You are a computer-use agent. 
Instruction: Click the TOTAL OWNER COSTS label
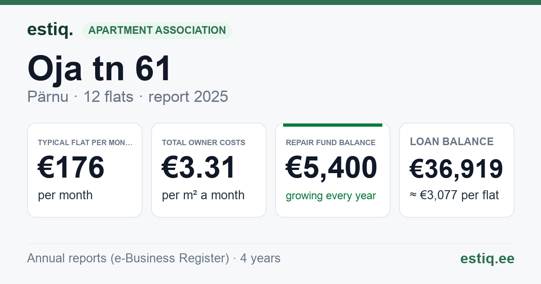coord(203,142)
